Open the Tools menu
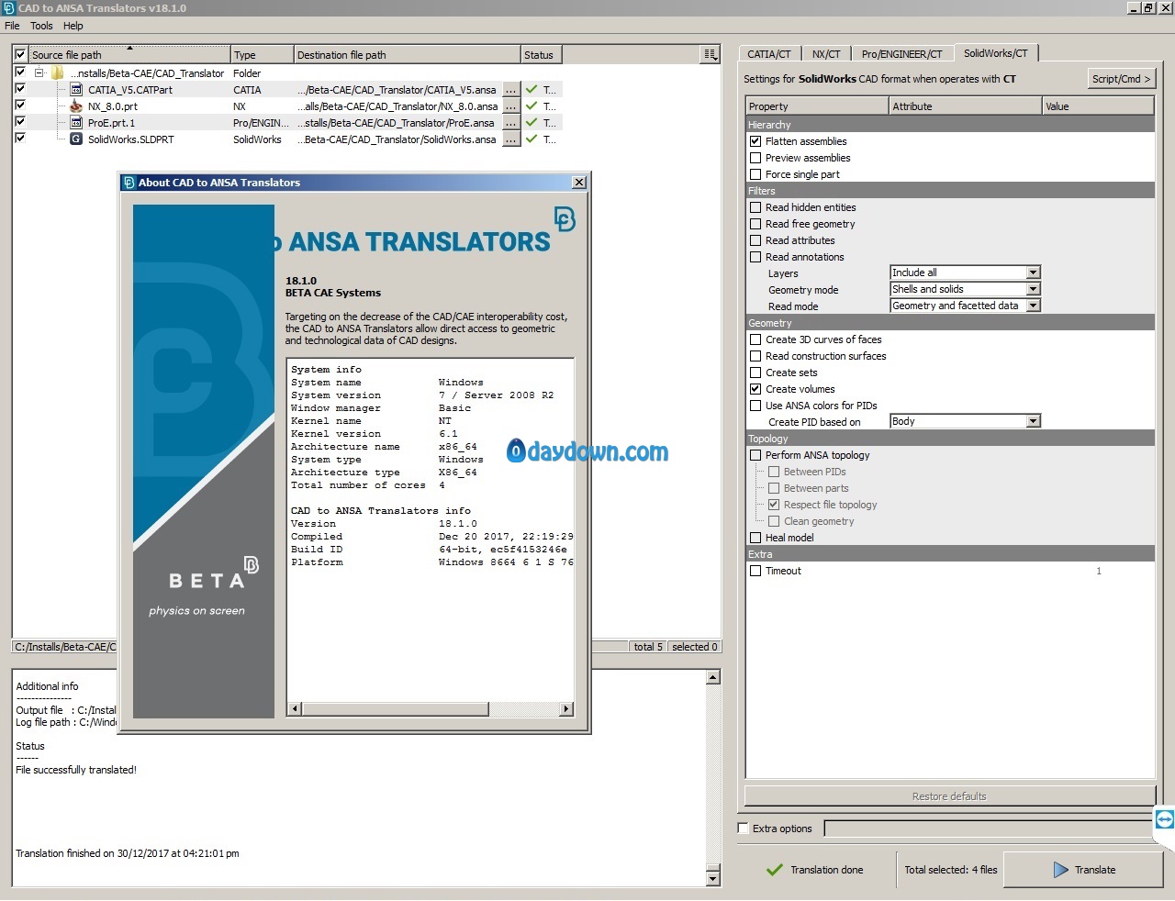1175x901 pixels. [x=41, y=26]
